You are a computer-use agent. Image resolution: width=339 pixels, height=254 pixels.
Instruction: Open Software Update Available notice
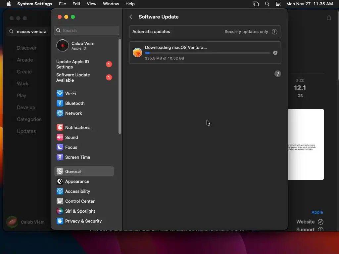[84, 77]
